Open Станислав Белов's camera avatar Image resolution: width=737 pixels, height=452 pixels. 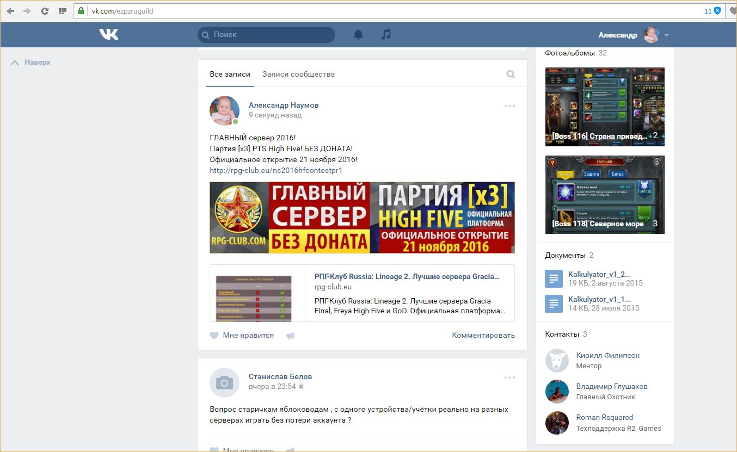pos(225,382)
